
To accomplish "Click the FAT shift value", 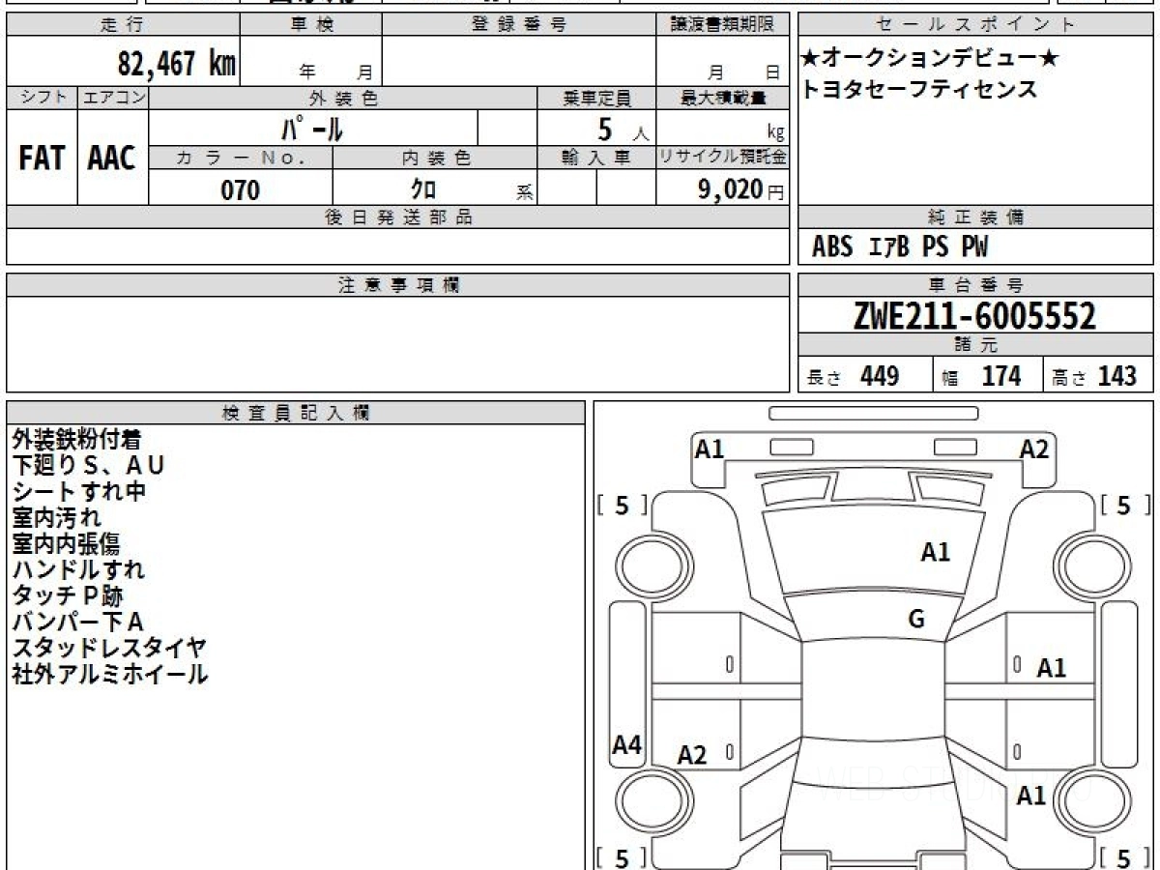I will click(42, 159).
